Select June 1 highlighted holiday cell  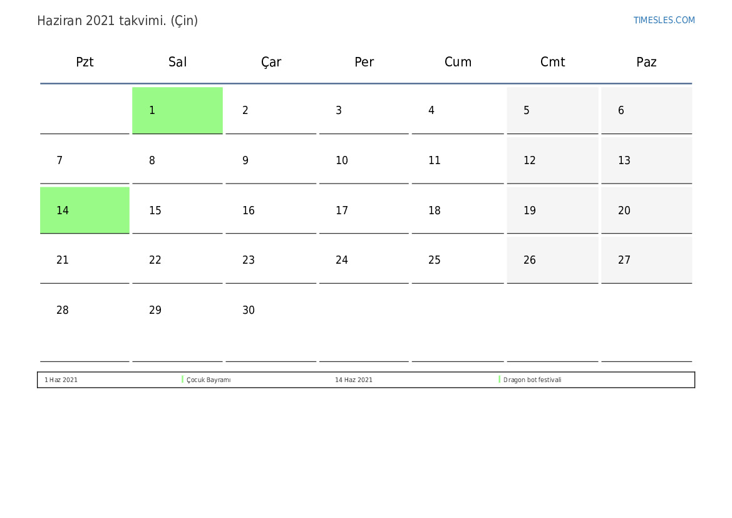pos(177,110)
